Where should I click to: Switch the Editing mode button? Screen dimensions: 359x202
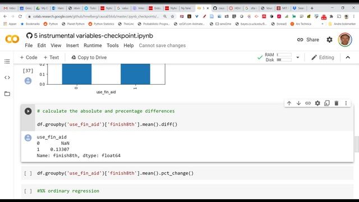[323, 57]
